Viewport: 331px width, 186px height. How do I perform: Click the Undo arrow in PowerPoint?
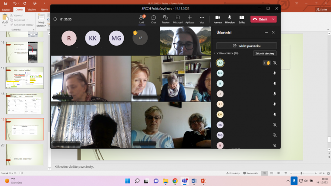coord(14,3)
